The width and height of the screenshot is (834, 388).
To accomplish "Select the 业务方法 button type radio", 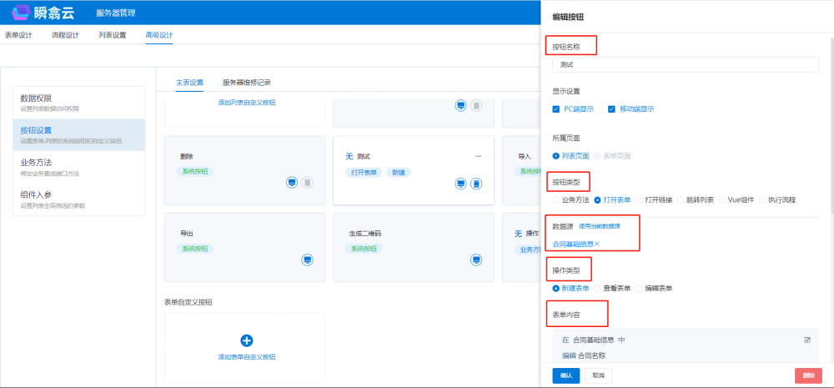I will tap(556, 200).
